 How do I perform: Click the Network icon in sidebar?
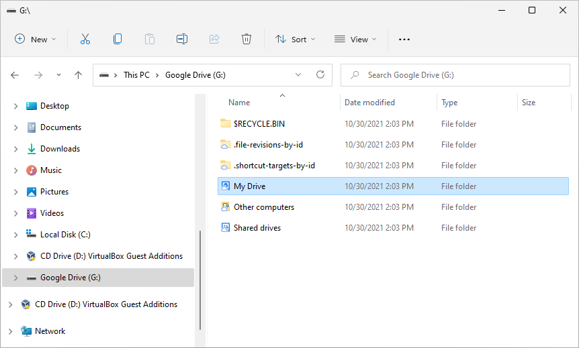click(26, 331)
